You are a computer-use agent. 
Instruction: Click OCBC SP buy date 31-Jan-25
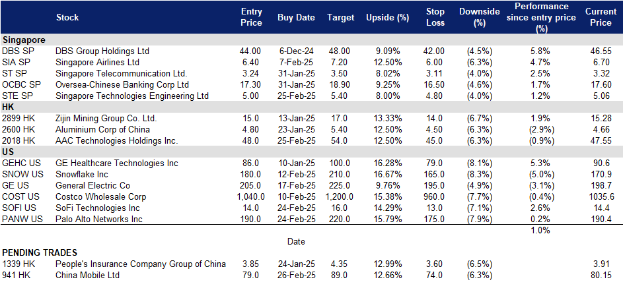pos(296,84)
